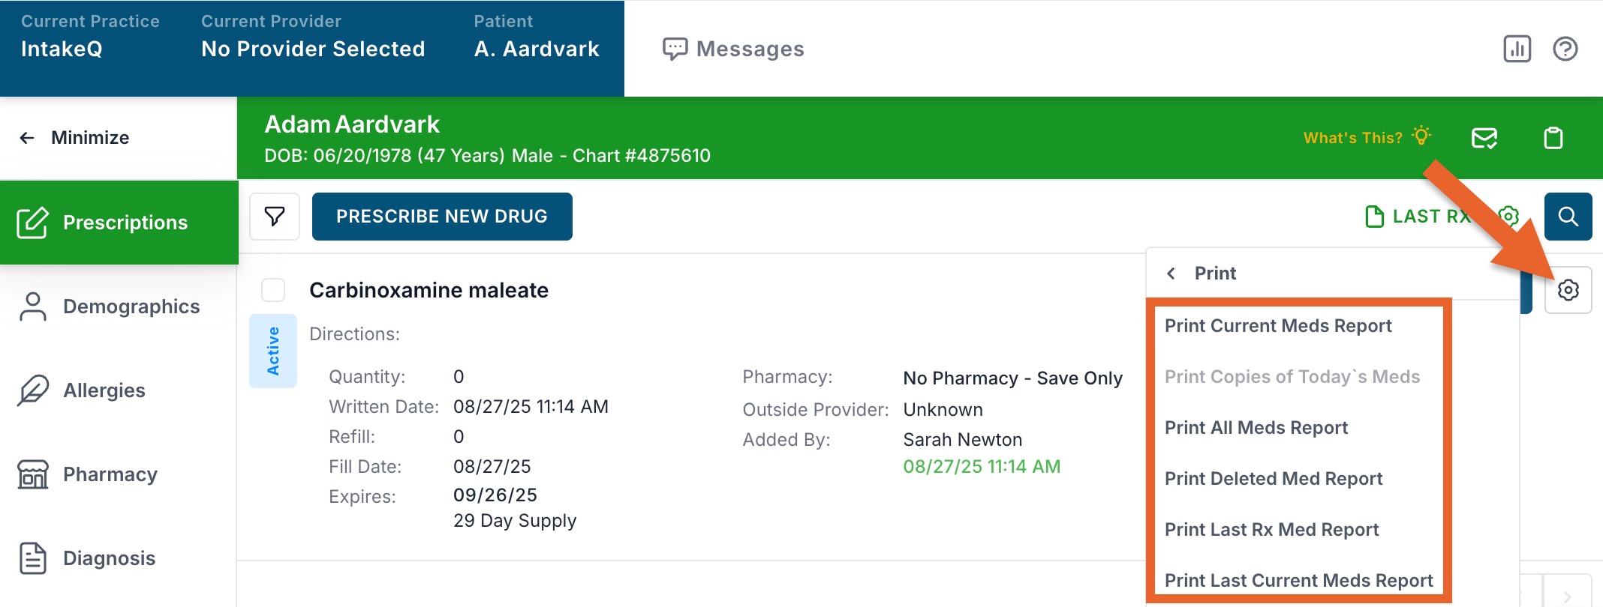Open Messages in the top bar
The image size is (1603, 607).
point(733,49)
